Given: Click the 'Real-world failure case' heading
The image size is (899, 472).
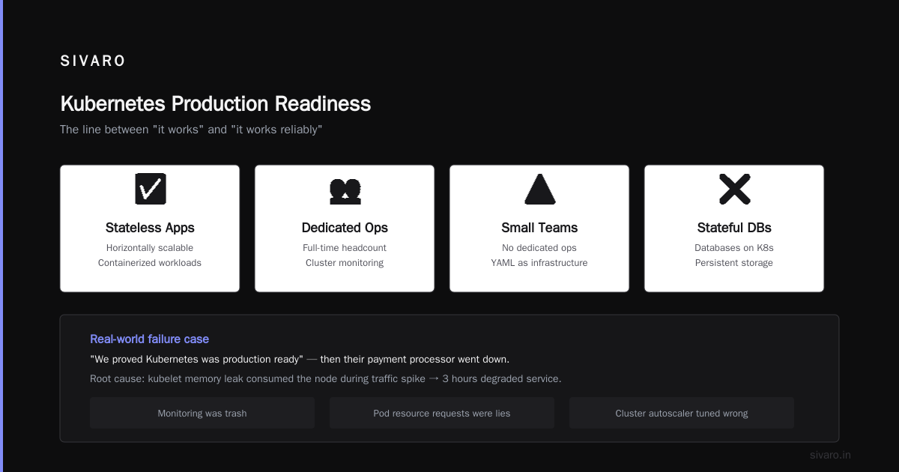Looking at the screenshot, I should coord(150,339).
